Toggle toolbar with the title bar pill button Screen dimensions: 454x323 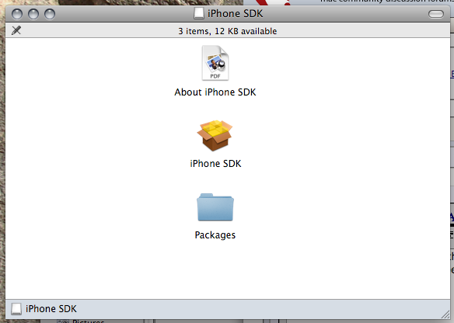click(436, 14)
